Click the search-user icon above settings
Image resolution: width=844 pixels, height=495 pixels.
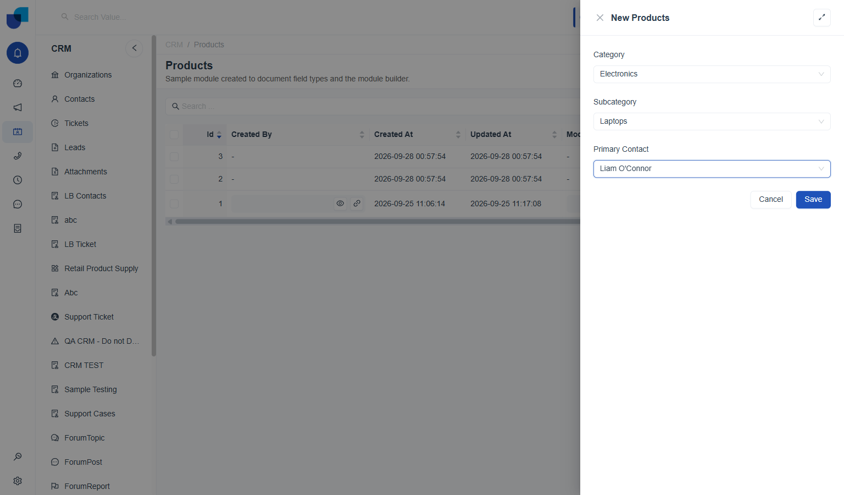coord(18,457)
